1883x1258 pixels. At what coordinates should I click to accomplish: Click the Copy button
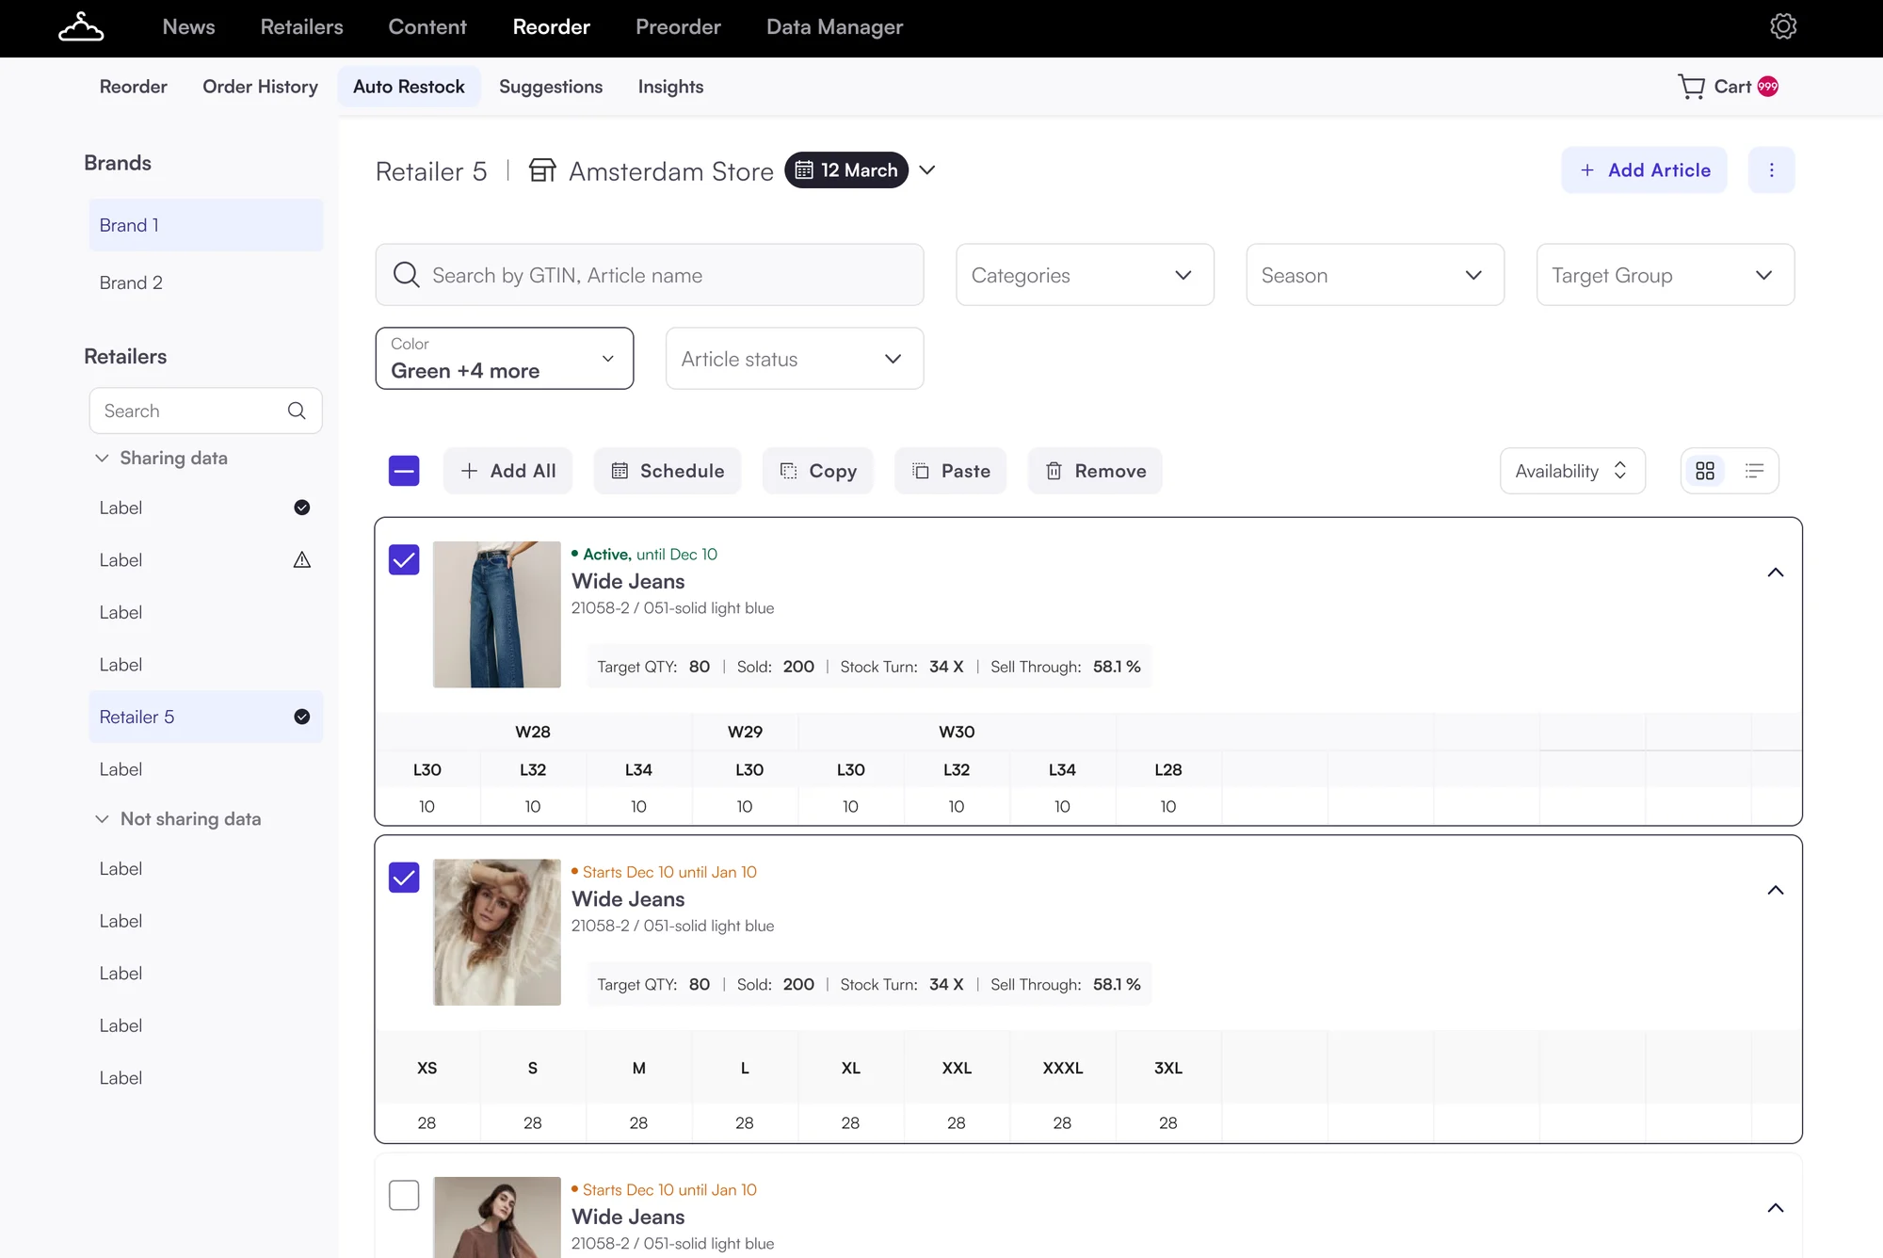(x=817, y=471)
